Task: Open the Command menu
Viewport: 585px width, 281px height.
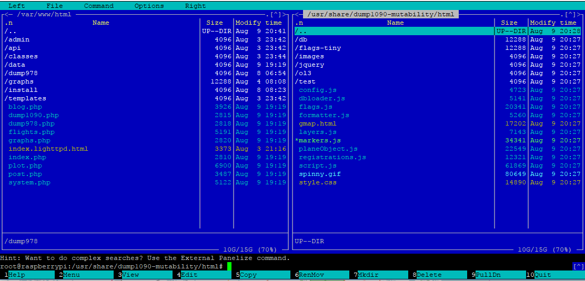Action: (x=99, y=6)
